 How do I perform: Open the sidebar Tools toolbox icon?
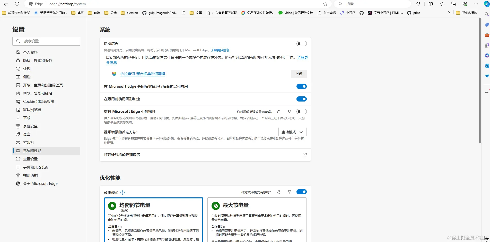tap(487, 35)
